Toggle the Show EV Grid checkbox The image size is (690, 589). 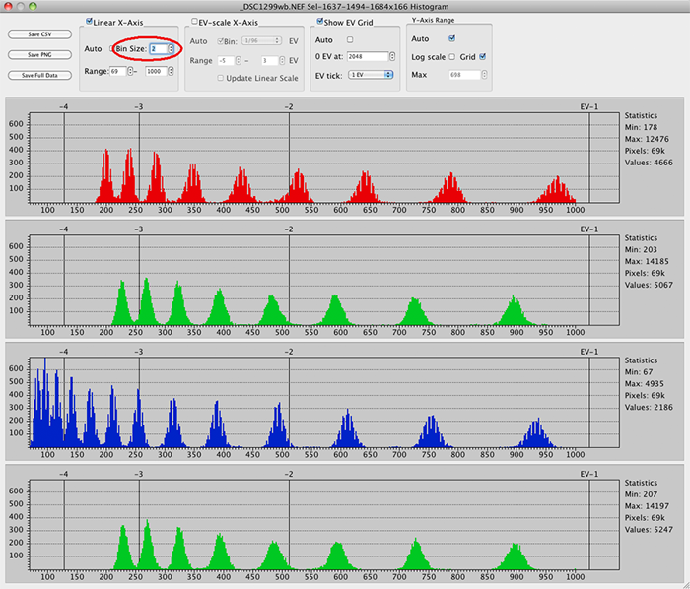tap(320, 22)
